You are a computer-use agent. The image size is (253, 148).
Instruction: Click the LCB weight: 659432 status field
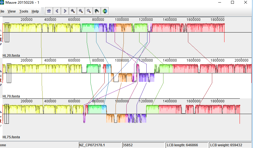(230, 145)
